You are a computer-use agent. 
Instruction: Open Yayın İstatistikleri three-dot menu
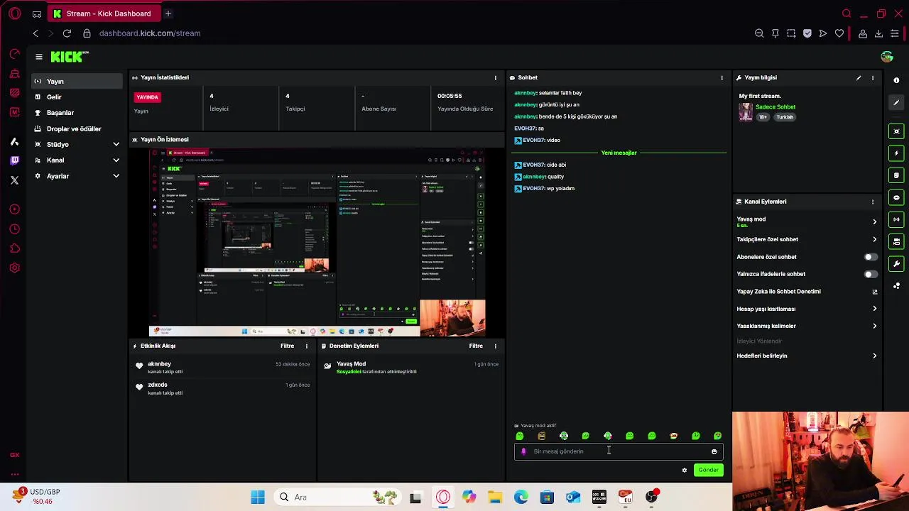pyautogui.click(x=496, y=77)
